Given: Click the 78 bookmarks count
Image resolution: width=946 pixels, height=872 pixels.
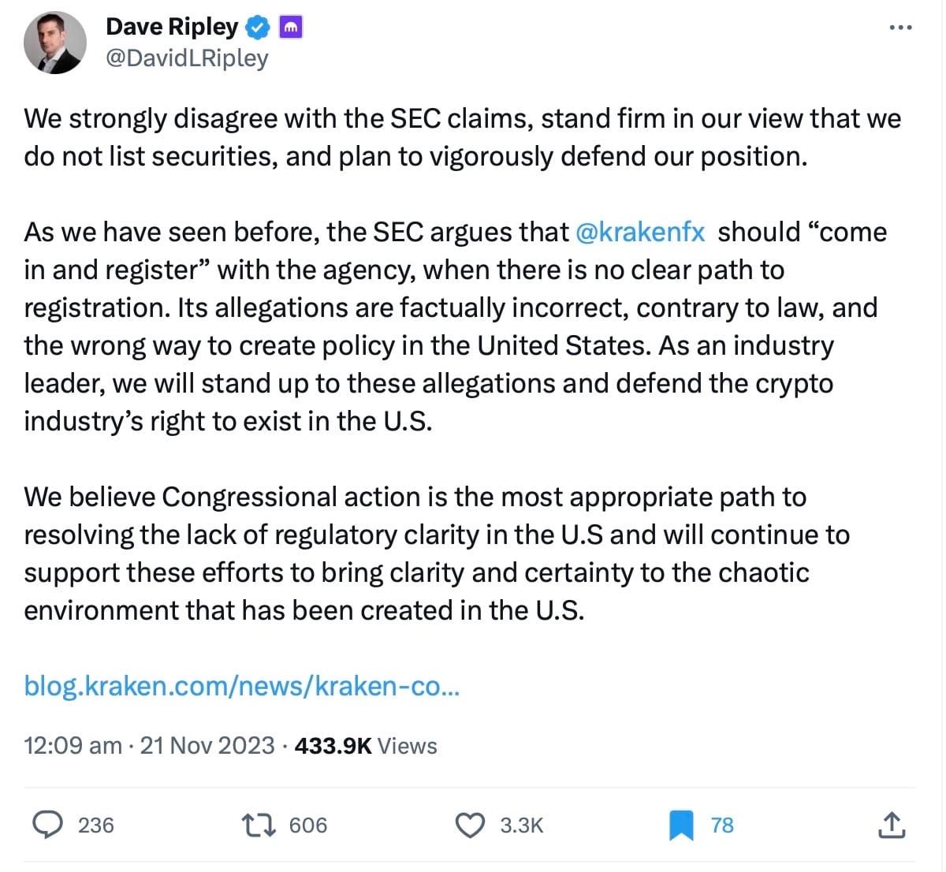Looking at the screenshot, I should [x=722, y=825].
